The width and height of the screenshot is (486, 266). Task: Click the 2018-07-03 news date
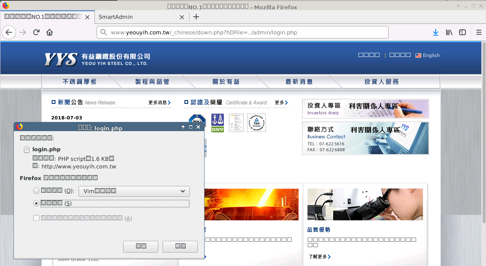pyautogui.click(x=67, y=118)
